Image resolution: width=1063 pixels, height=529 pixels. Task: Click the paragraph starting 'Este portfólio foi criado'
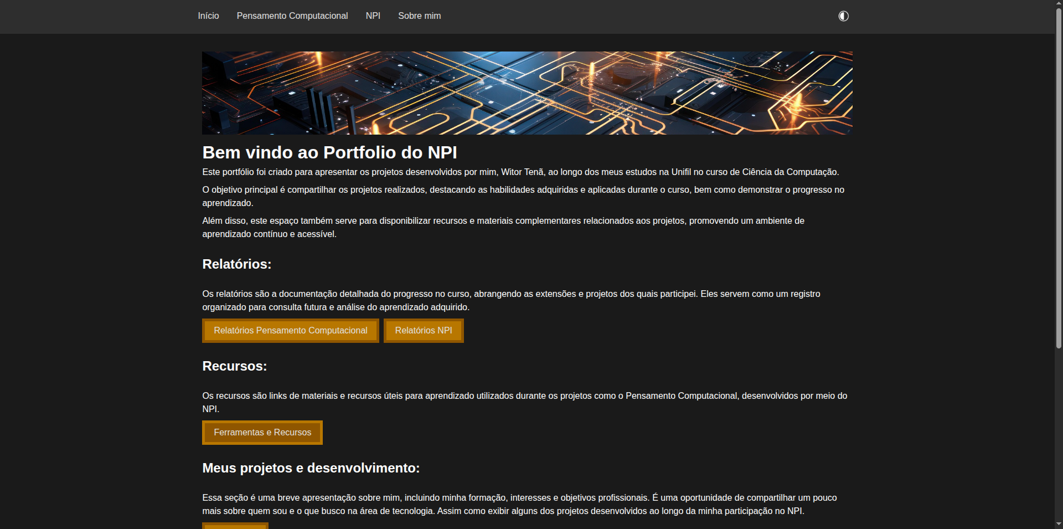coord(520,172)
